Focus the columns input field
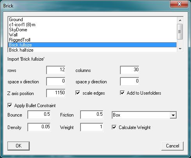 point(130,70)
